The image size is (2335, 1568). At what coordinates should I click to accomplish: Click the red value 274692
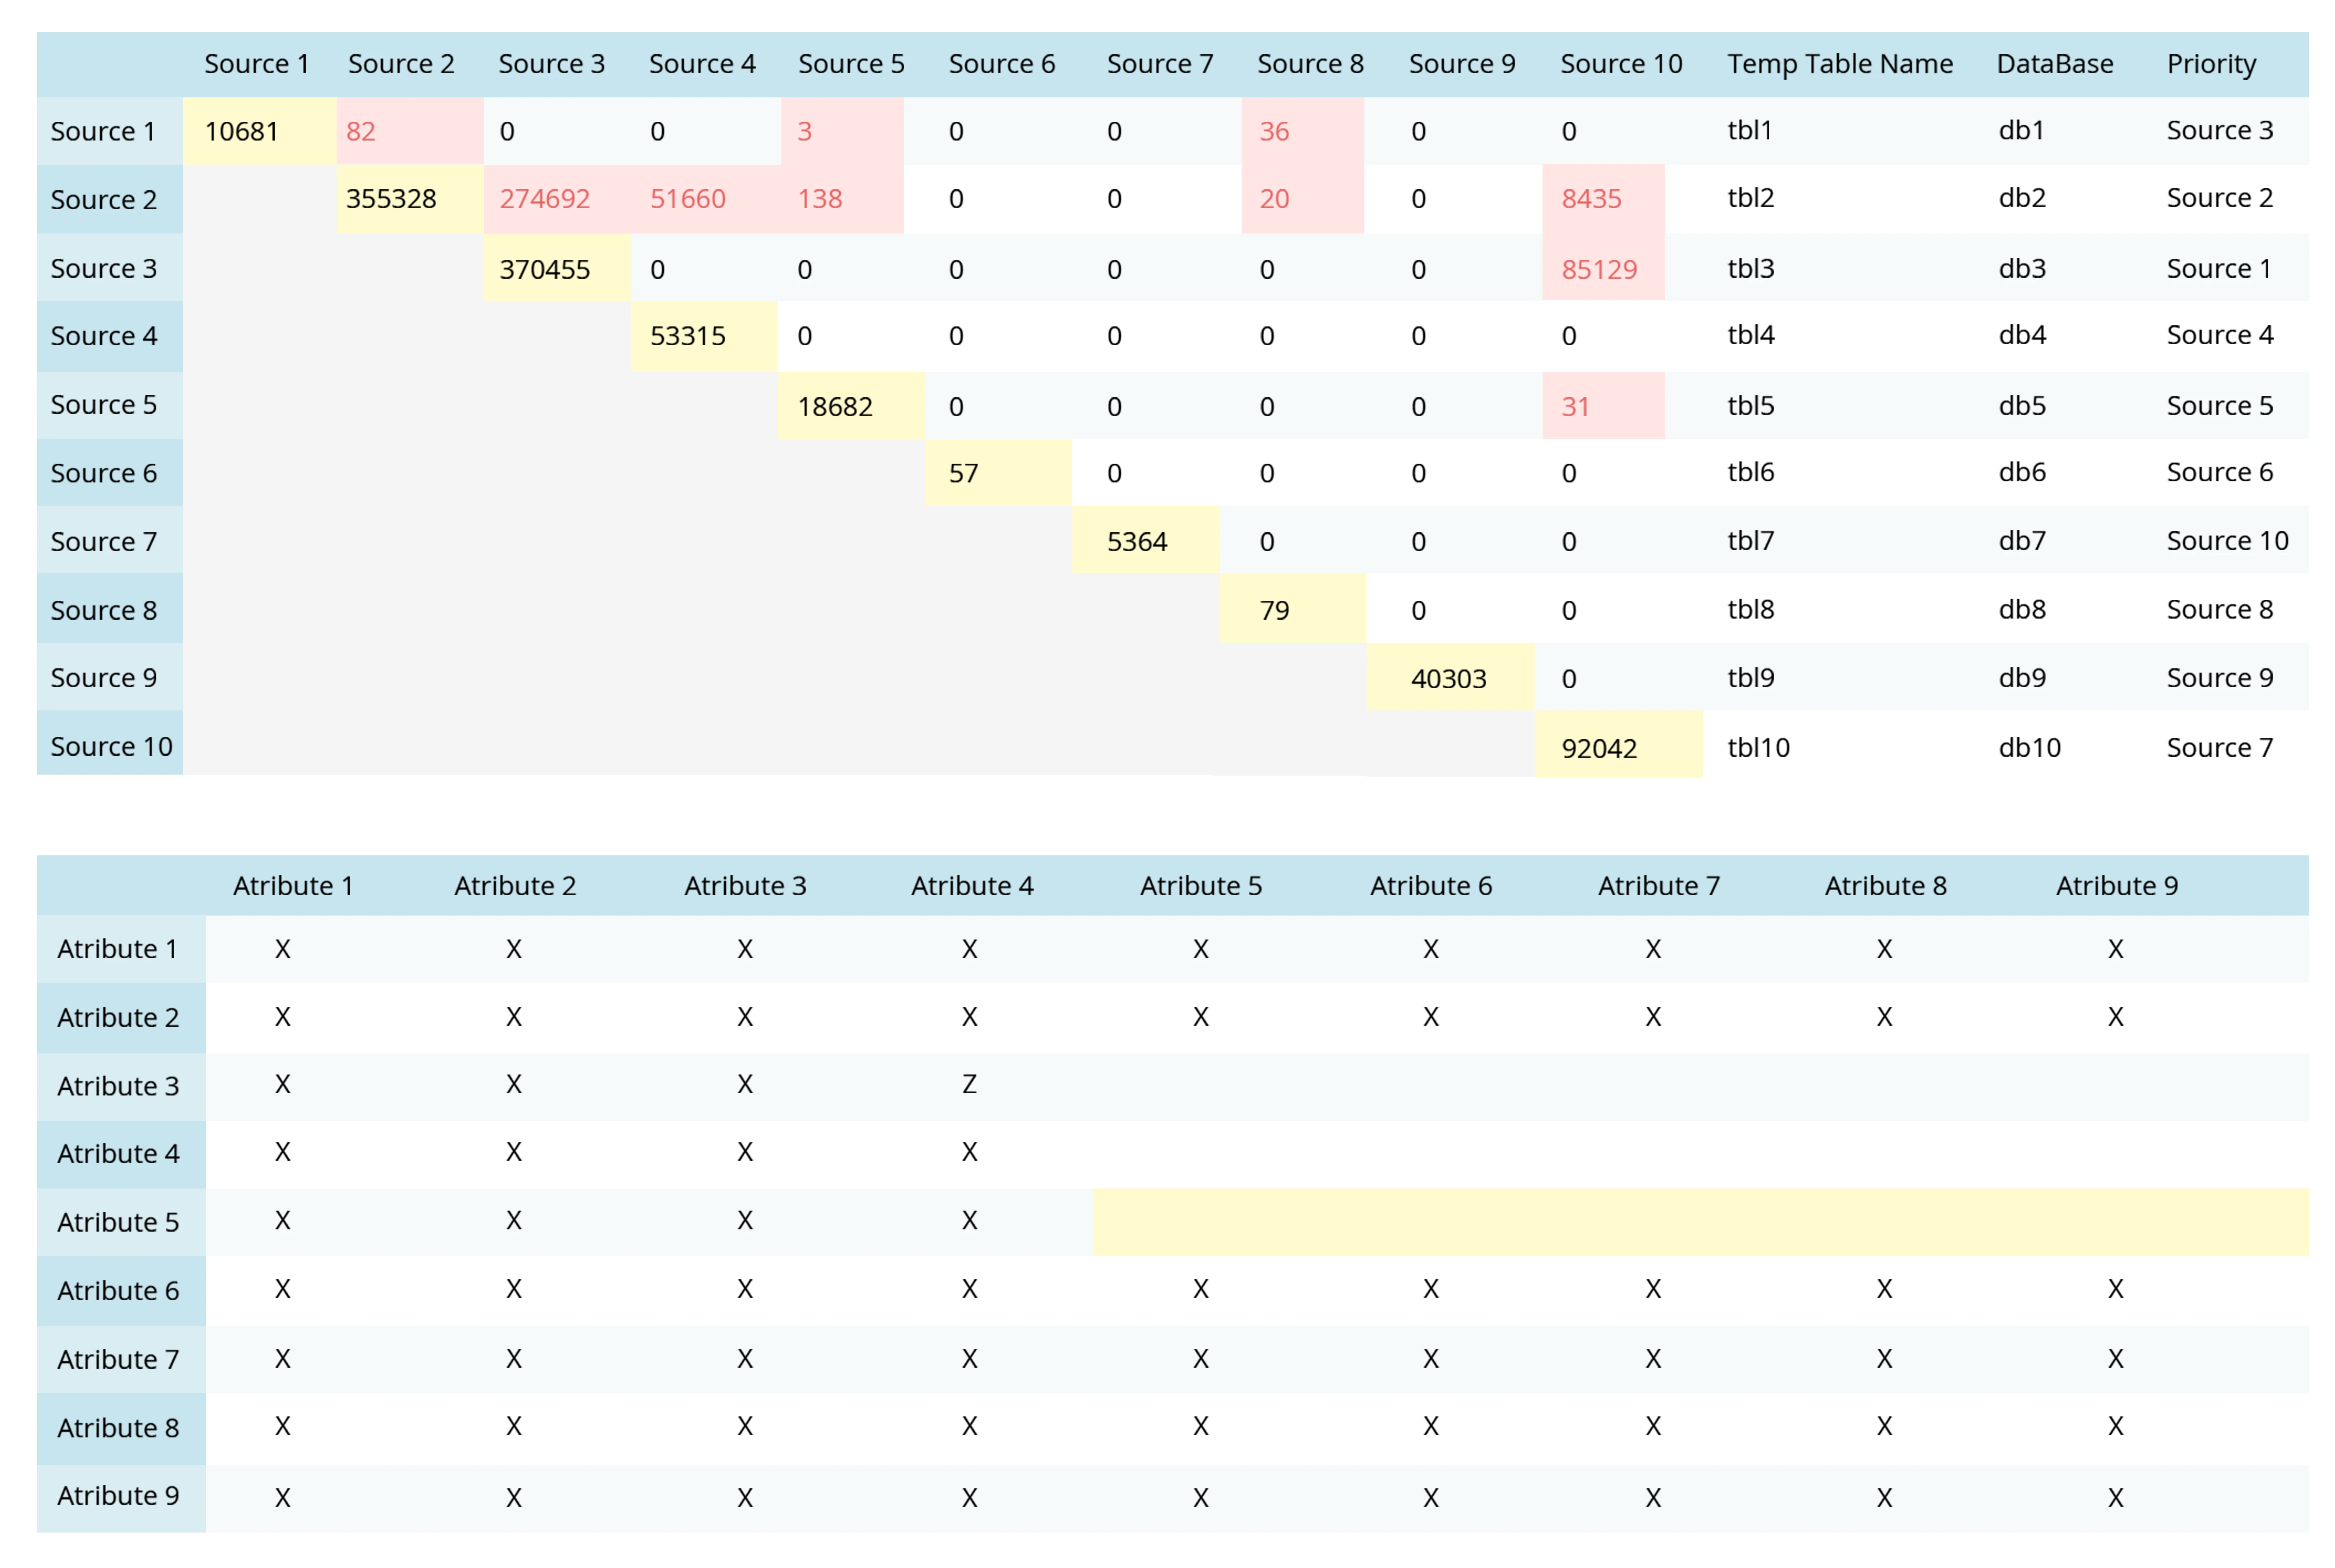(545, 199)
